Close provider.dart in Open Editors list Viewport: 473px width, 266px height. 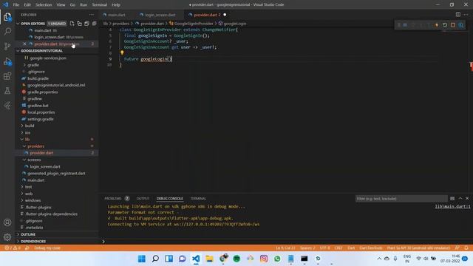coord(24,44)
